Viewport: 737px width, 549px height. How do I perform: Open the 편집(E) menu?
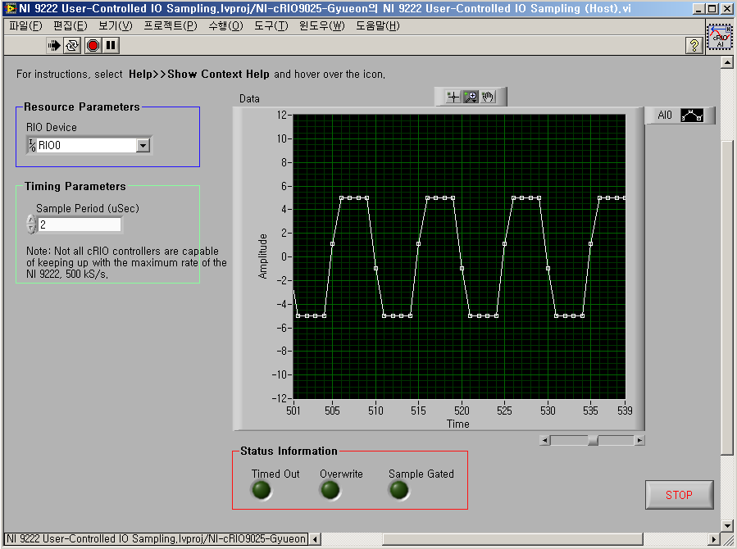pos(71,26)
